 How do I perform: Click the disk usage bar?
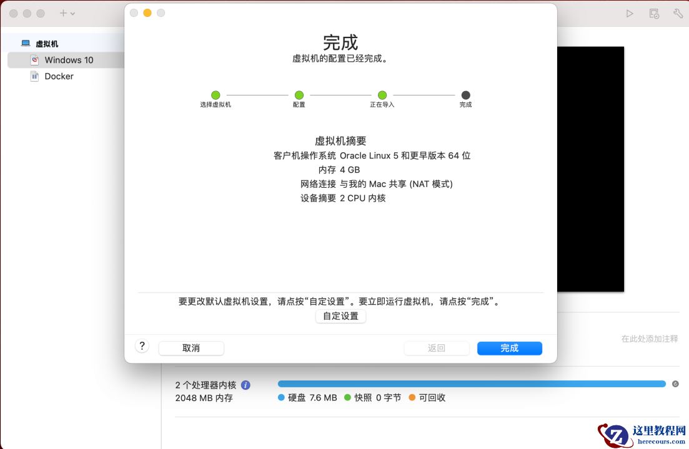472,384
